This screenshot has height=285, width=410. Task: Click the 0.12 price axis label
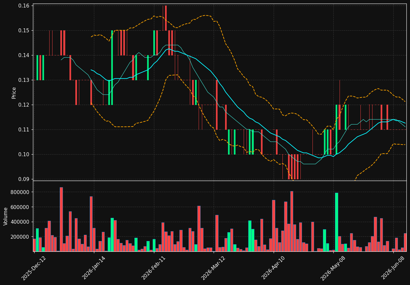pyautogui.click(x=24, y=105)
